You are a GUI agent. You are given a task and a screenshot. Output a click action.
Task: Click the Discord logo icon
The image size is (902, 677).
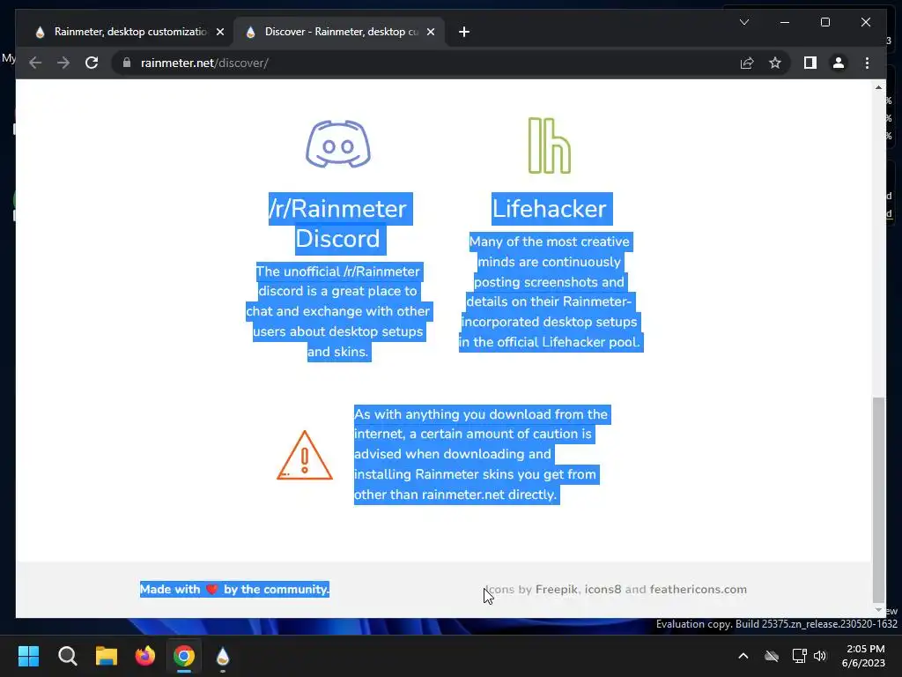[338, 144]
